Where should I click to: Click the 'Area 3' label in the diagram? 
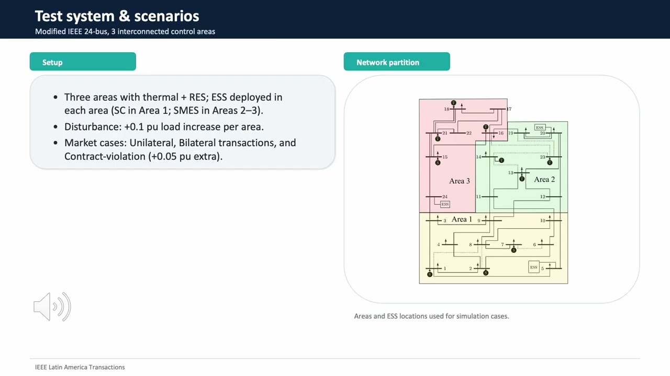pyautogui.click(x=460, y=181)
